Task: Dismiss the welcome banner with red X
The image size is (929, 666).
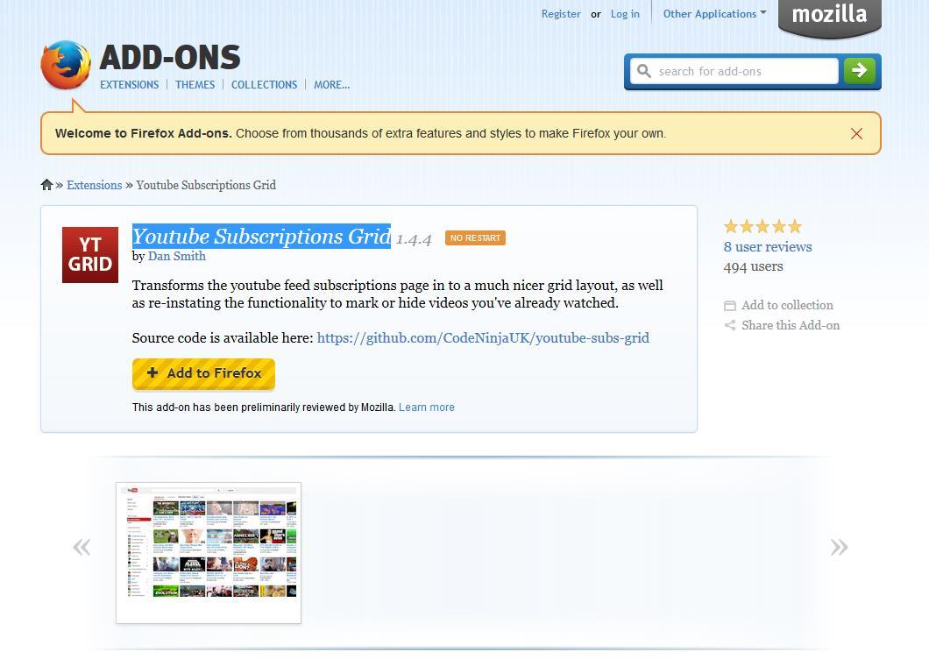Action: coord(856,134)
